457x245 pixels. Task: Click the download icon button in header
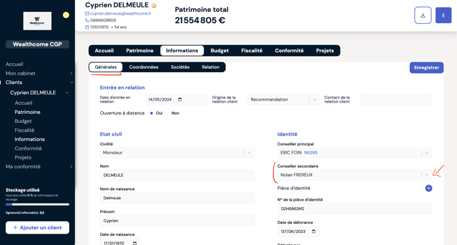[423, 15]
